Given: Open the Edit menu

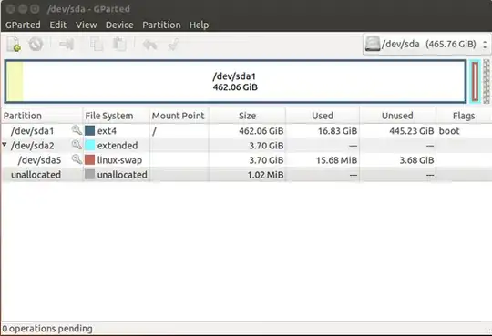Looking at the screenshot, I should click(58, 25).
